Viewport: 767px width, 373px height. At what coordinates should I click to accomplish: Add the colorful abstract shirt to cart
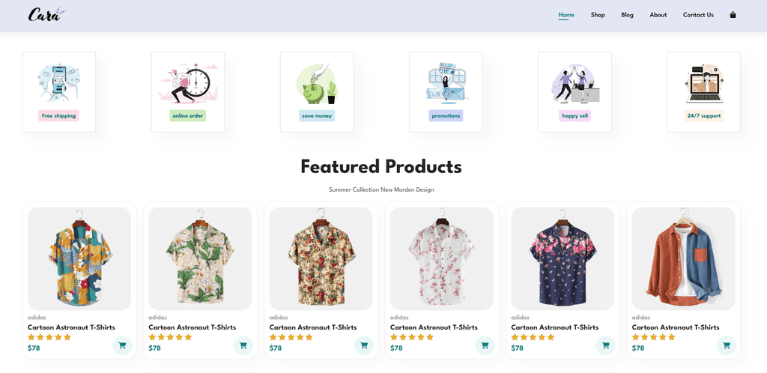coord(122,345)
